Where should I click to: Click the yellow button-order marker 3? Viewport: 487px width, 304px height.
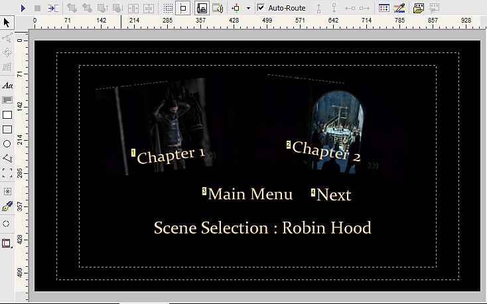[x=204, y=191]
